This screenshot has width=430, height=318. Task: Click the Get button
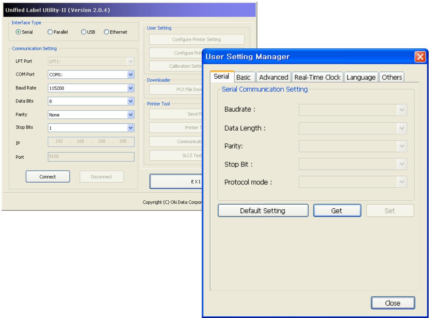click(x=337, y=210)
